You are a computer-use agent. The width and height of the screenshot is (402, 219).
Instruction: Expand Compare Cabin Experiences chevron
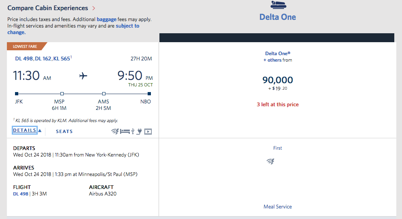(94, 8)
